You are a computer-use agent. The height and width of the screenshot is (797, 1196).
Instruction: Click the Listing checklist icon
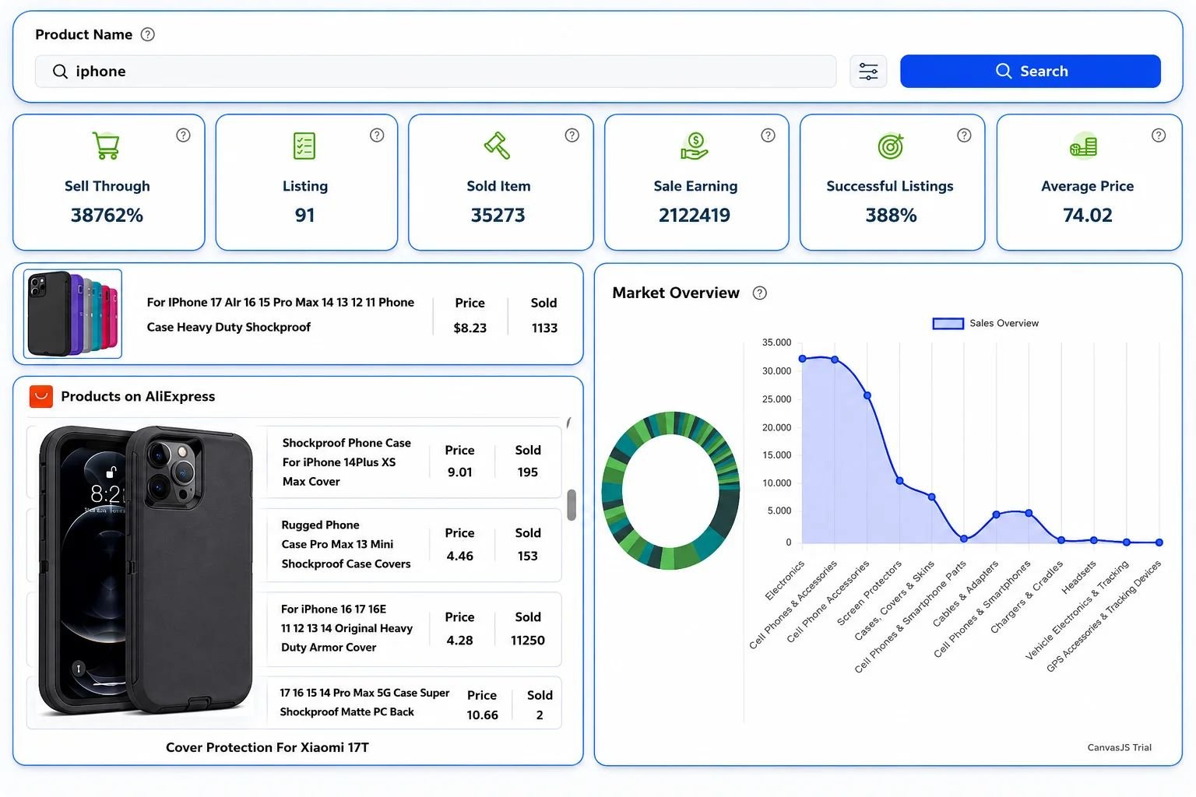click(304, 146)
